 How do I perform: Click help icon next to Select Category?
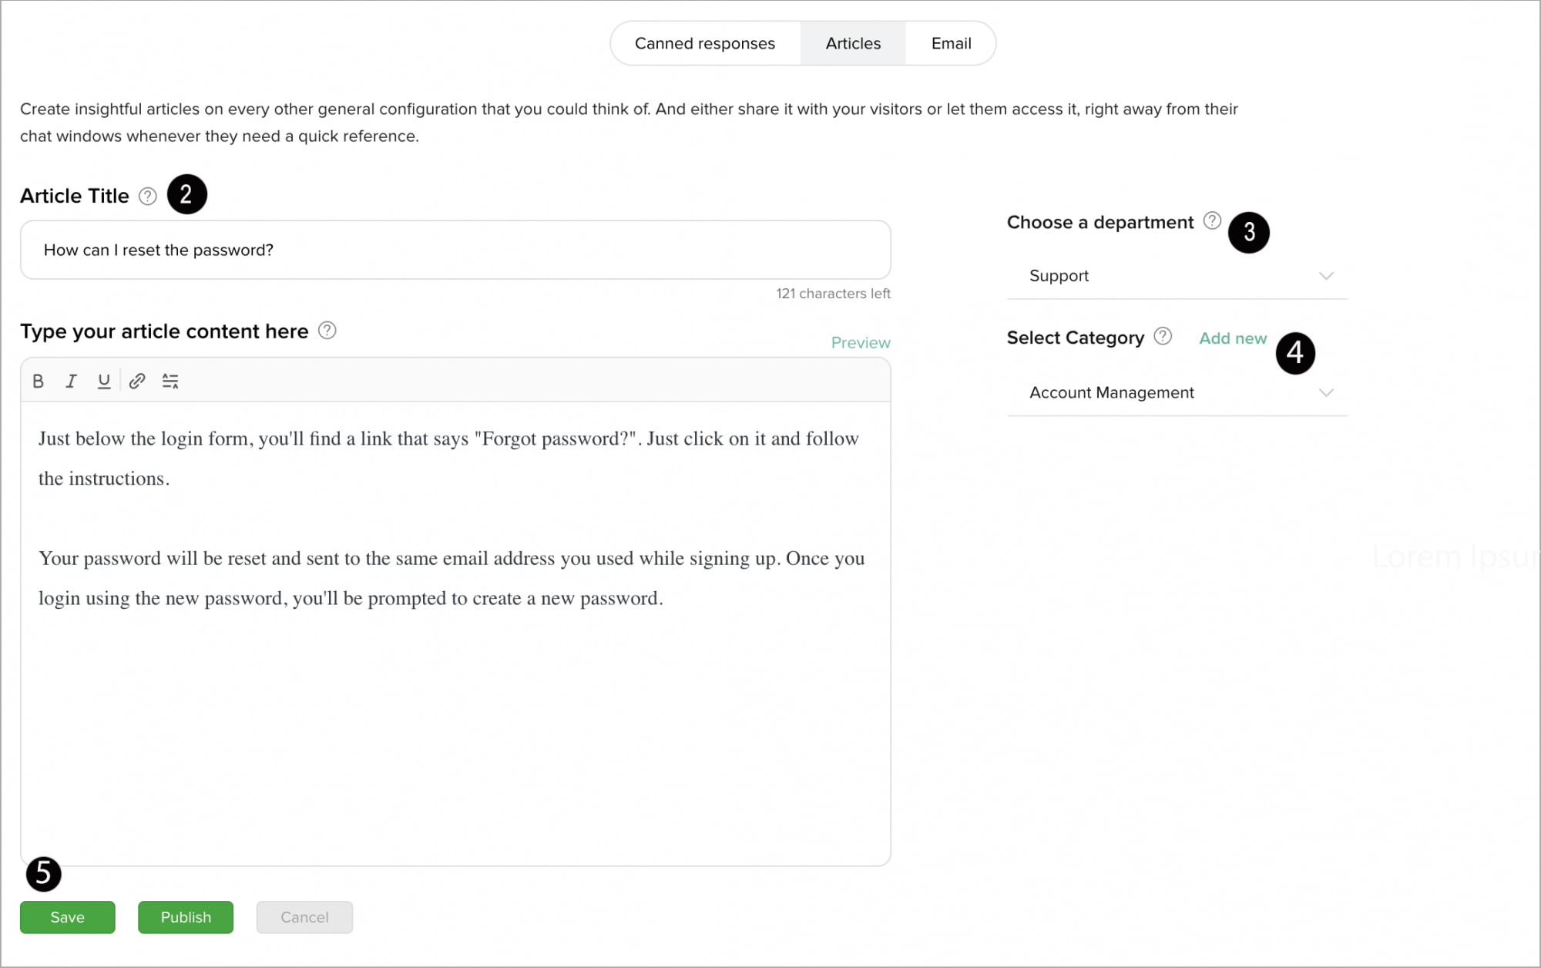pos(1163,336)
